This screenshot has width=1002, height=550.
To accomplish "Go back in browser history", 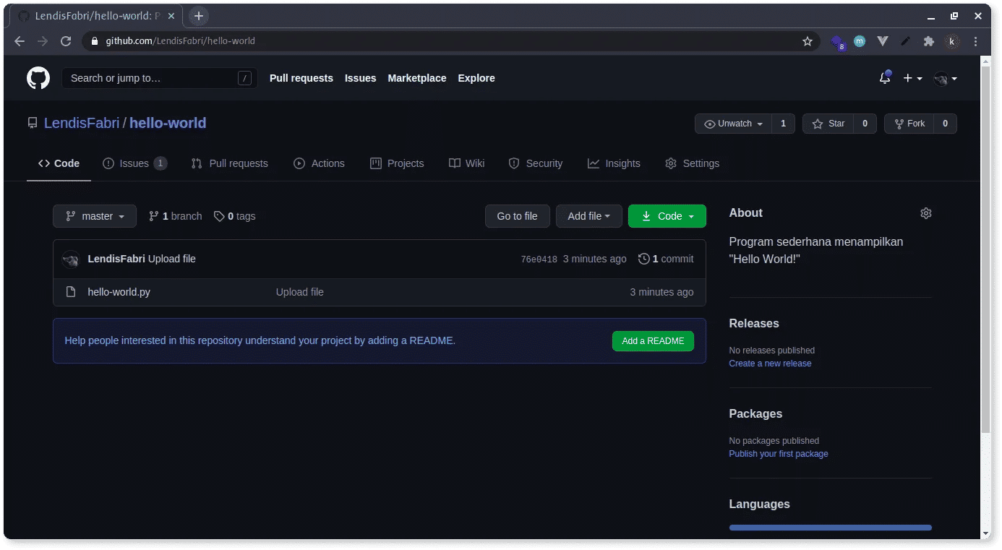I will [x=20, y=41].
